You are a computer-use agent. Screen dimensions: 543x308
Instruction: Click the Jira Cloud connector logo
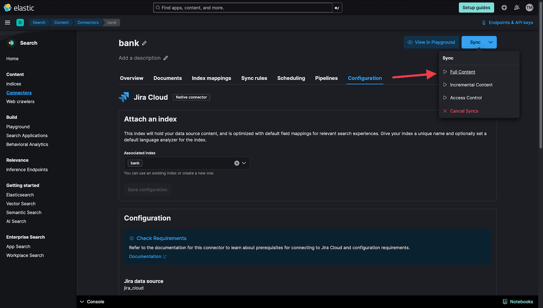point(124,97)
